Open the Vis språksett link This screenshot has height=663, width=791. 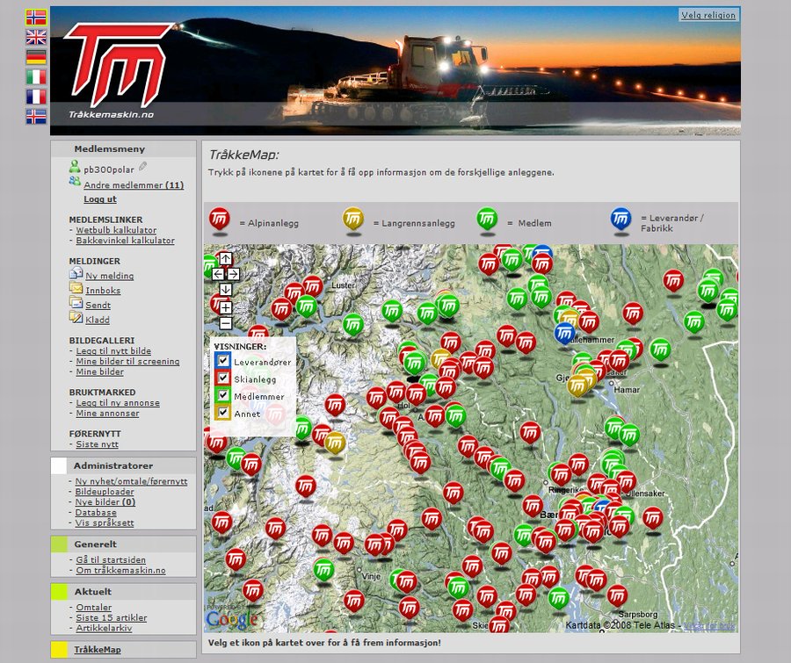(x=105, y=522)
